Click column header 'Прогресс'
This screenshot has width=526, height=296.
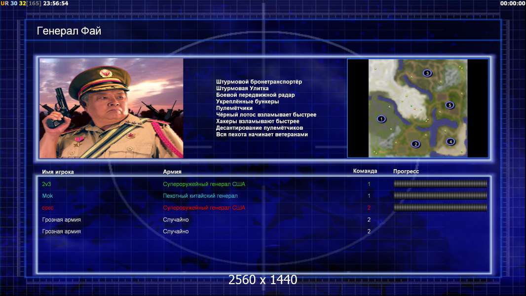[406, 171]
